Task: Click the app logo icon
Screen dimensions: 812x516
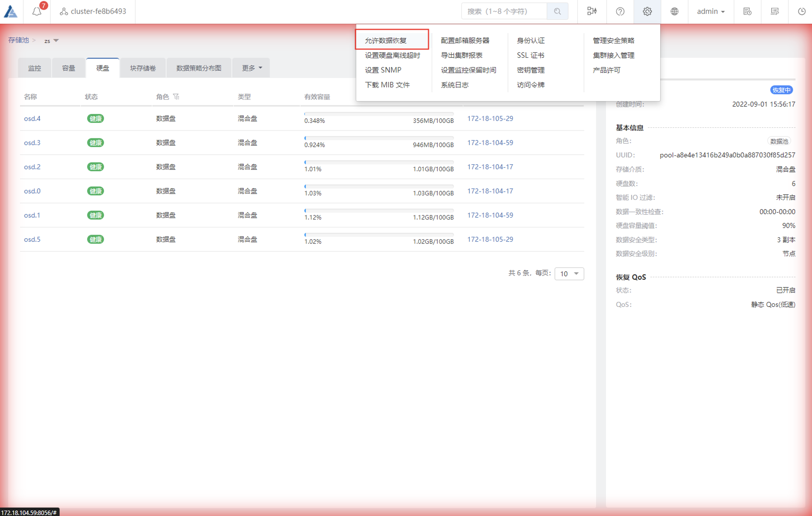Action: [11, 11]
